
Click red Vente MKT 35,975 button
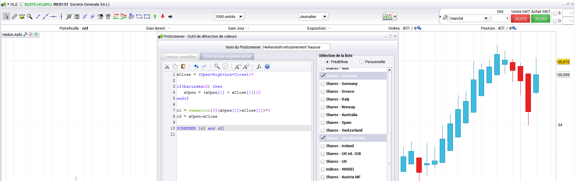tap(520, 19)
